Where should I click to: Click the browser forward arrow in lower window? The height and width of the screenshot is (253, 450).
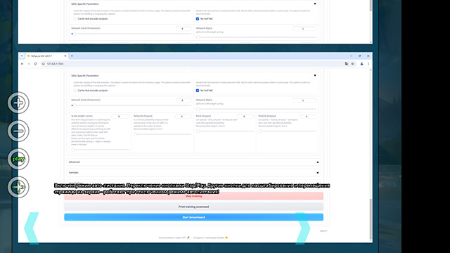[29, 64]
